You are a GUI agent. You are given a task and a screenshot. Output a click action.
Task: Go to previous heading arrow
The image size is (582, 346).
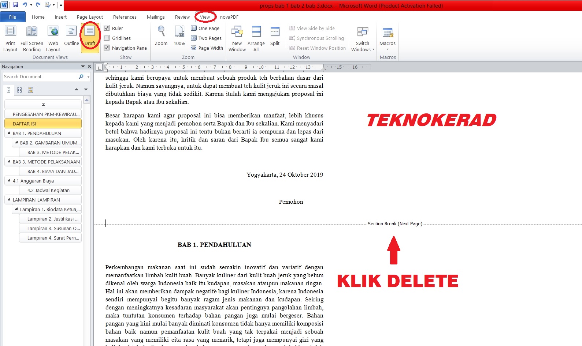click(76, 90)
